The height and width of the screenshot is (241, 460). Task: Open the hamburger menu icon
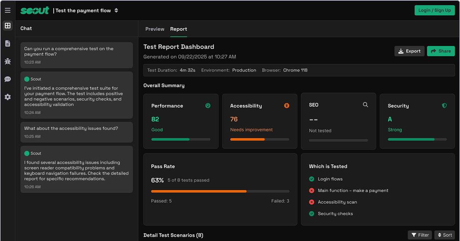click(8, 10)
